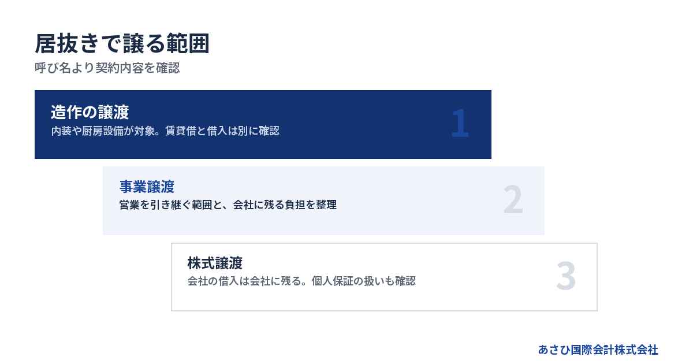
Task: Select the 造作の譲渡 heading
Action: [90, 112]
